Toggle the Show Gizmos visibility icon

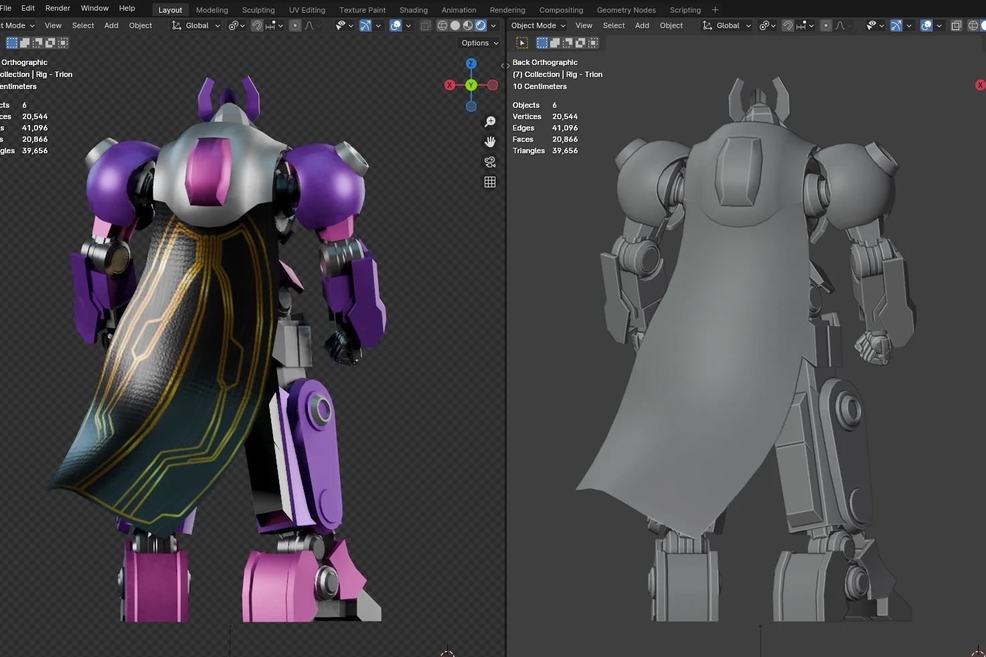coord(897,25)
